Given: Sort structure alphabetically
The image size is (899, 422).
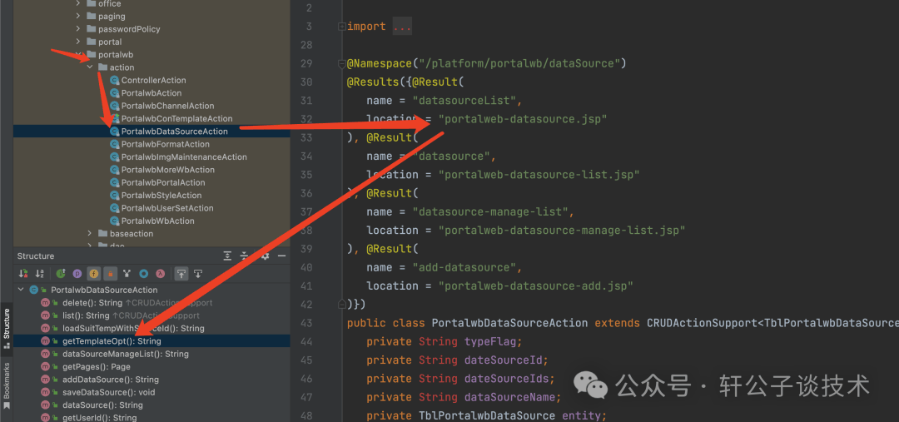Looking at the screenshot, I should (39, 274).
